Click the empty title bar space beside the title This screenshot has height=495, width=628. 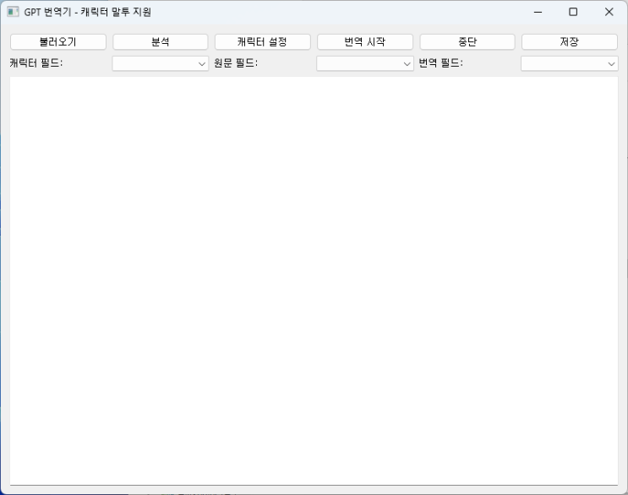coord(338,12)
